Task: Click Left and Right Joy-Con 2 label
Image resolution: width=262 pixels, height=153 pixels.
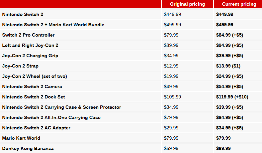Action: coord(30,45)
